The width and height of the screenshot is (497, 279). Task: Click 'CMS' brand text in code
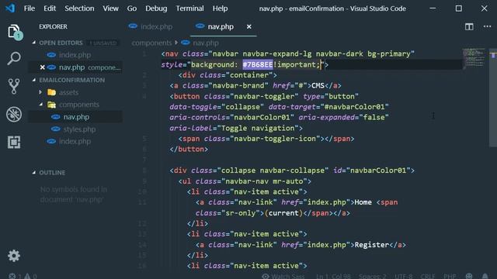(x=318, y=85)
